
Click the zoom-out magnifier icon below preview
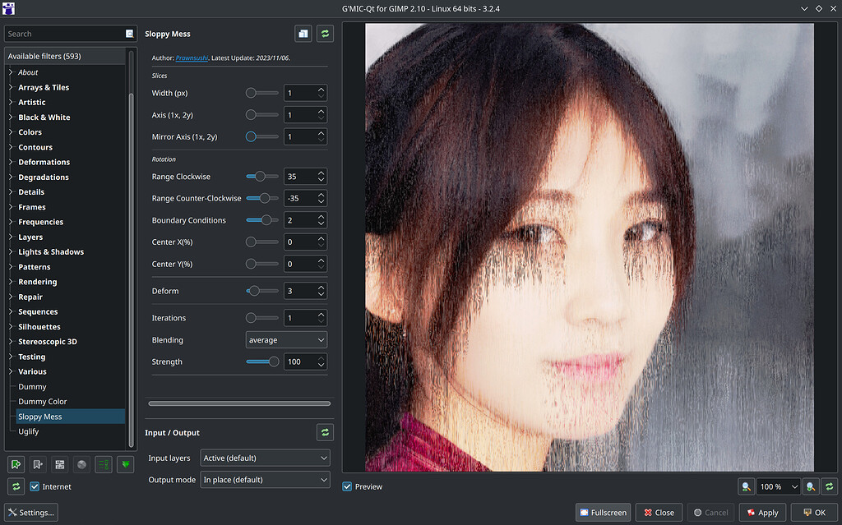pos(746,486)
